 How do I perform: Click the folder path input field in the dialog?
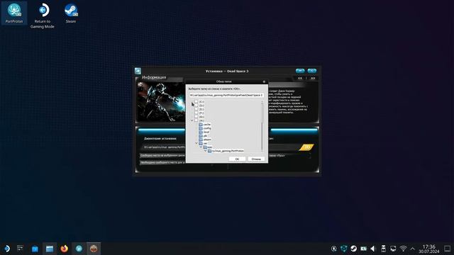click(226, 95)
